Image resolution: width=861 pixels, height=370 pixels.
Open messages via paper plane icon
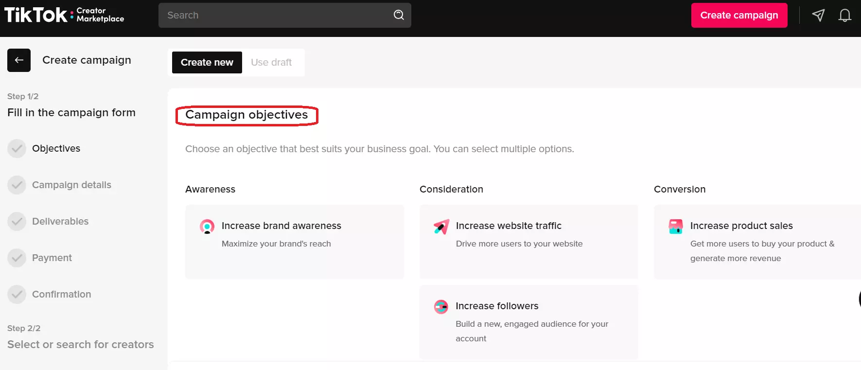pyautogui.click(x=818, y=16)
